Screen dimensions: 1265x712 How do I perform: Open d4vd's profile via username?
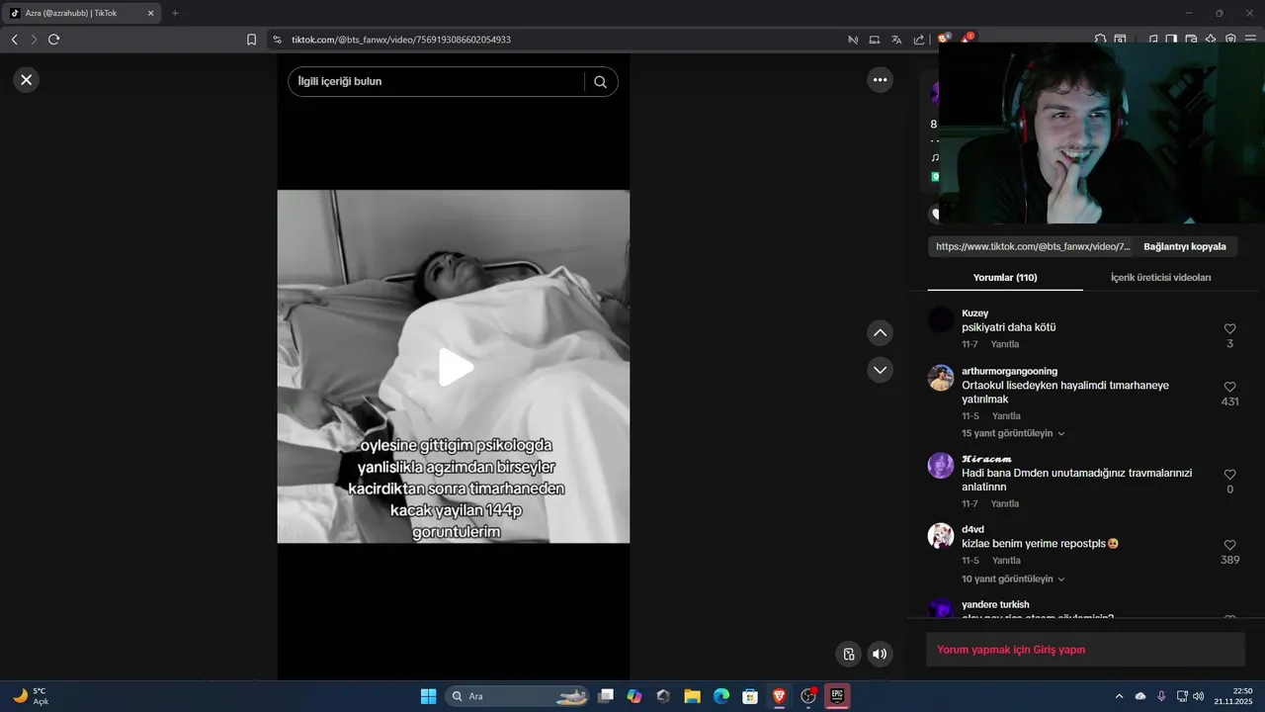tap(972, 530)
